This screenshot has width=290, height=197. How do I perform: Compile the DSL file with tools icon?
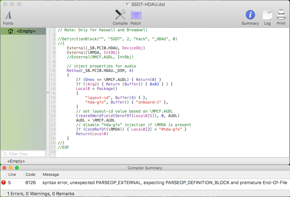(x=120, y=15)
